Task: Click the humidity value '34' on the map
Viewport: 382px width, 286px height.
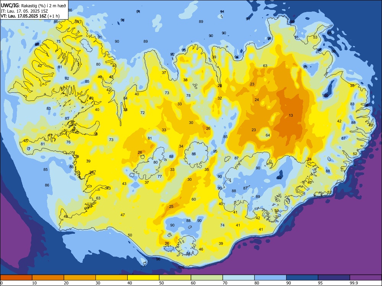Action: coord(181,146)
